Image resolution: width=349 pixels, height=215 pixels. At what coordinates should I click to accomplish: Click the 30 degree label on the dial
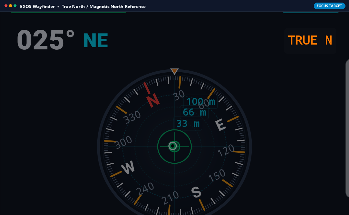point(179,95)
